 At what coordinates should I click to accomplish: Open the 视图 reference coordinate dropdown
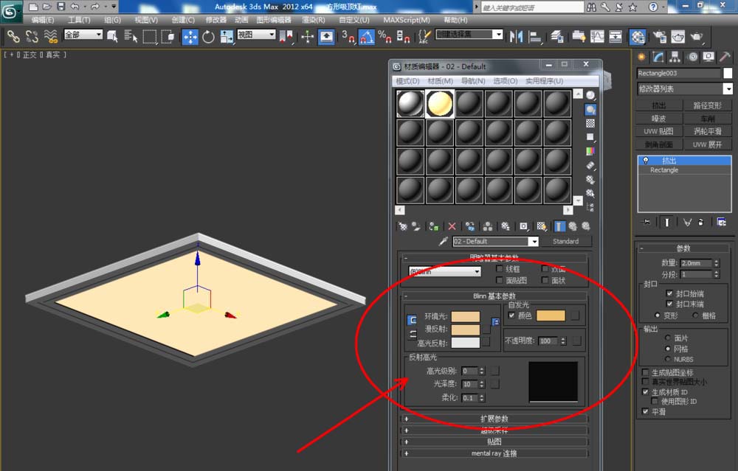pyautogui.click(x=256, y=35)
